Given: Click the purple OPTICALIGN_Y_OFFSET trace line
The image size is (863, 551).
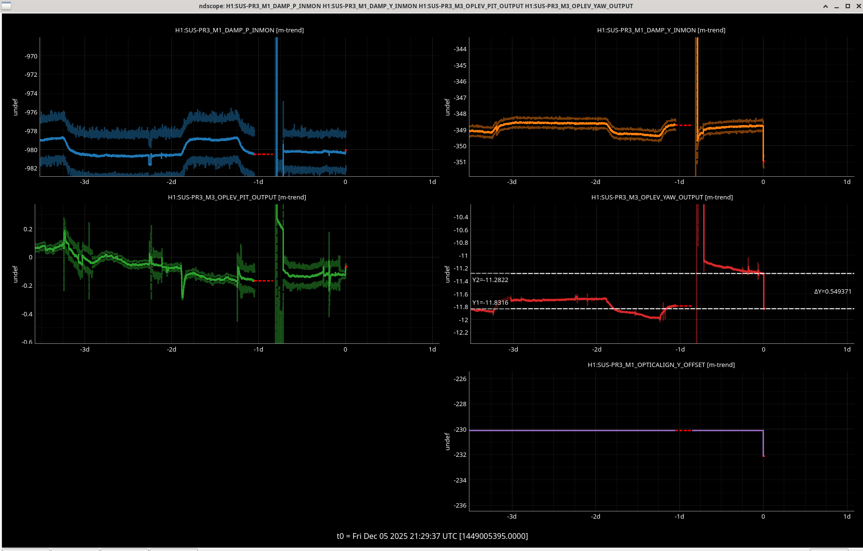Looking at the screenshot, I should [x=580, y=430].
